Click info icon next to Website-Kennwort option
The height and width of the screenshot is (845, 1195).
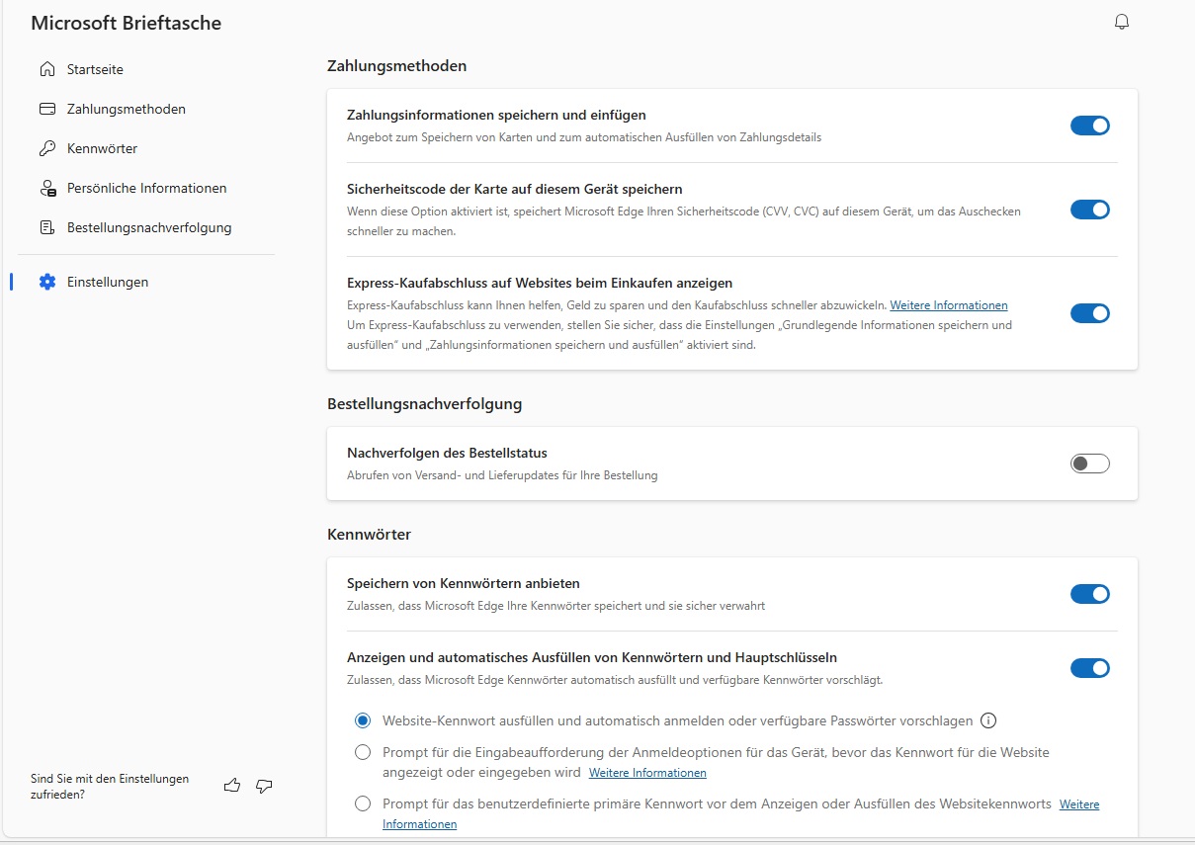pyautogui.click(x=987, y=720)
